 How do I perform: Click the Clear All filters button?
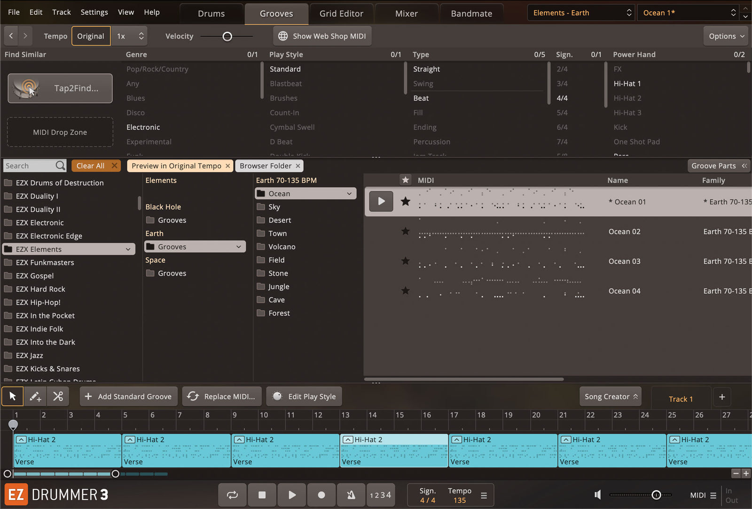click(96, 165)
